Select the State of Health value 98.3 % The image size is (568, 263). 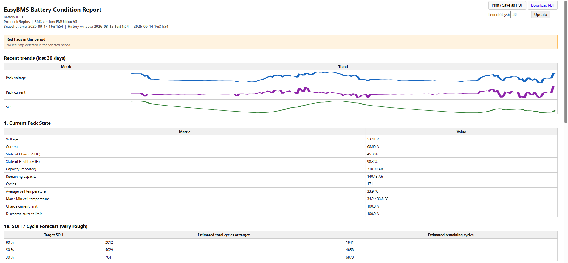pos(372,162)
